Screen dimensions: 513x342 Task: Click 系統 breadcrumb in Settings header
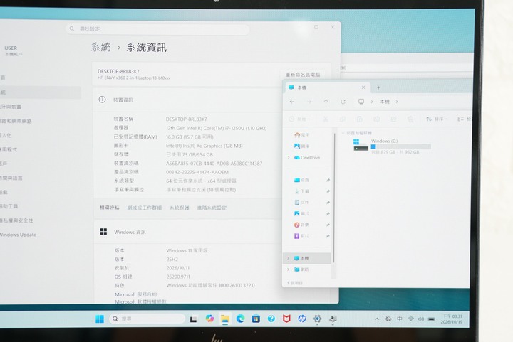[x=100, y=48]
